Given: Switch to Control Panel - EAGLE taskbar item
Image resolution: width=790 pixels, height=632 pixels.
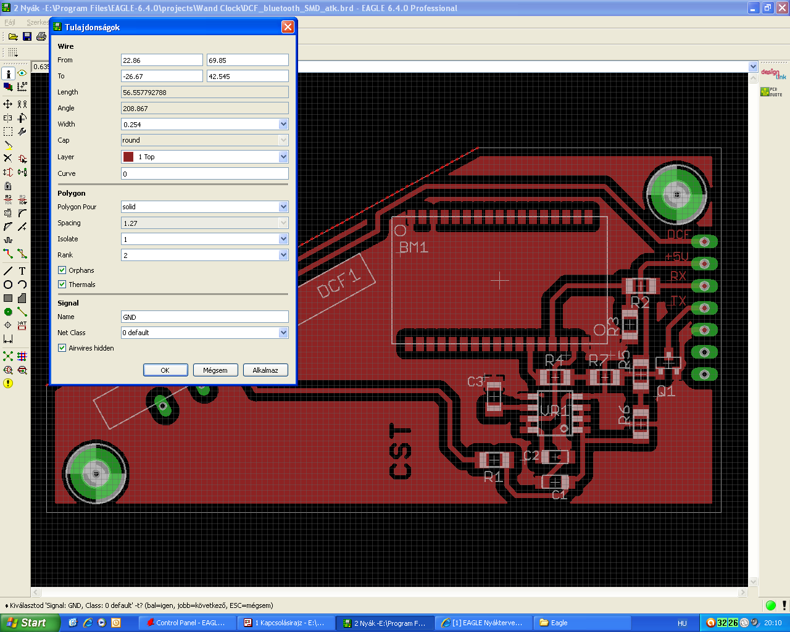Looking at the screenshot, I should (188, 623).
